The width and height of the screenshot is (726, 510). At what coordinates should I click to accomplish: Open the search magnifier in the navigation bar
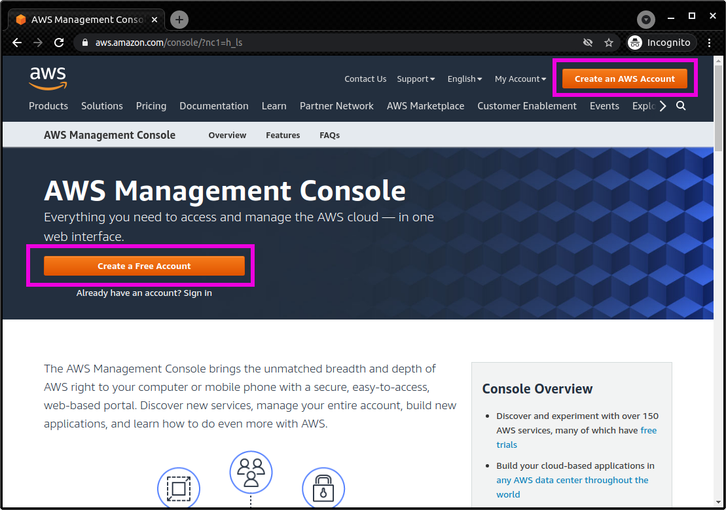tap(681, 105)
